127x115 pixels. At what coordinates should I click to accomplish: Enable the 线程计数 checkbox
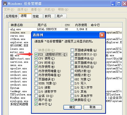pos(72,75)
